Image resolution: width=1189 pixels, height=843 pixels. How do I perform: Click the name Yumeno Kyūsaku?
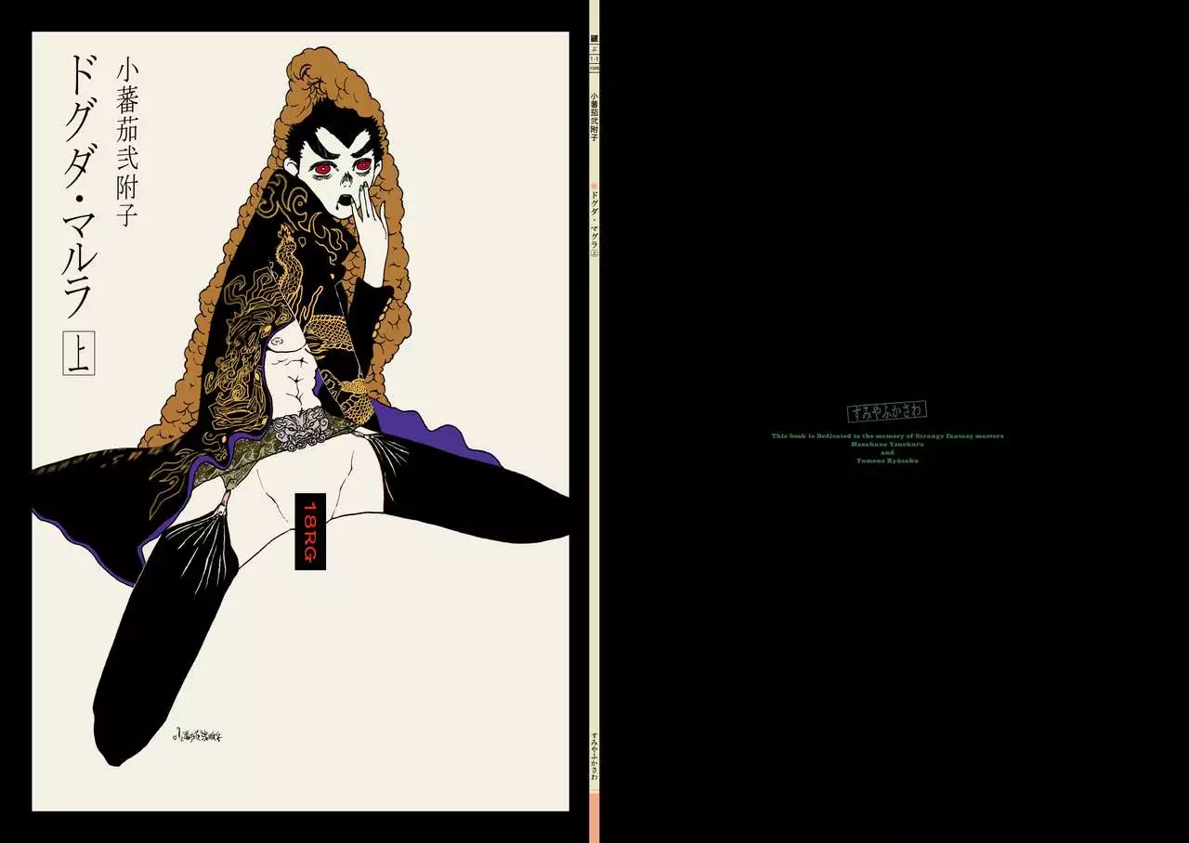[887, 460]
